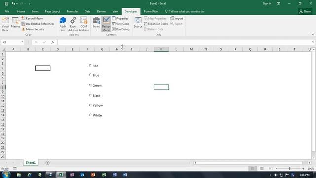Click Tell me what you want to do
The width and height of the screenshot is (316, 178).
184,11
